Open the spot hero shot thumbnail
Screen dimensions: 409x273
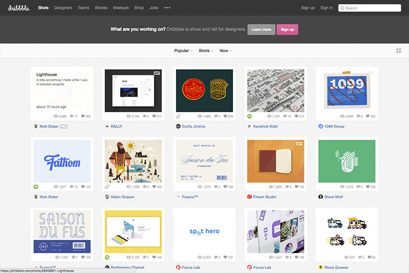coord(204,232)
